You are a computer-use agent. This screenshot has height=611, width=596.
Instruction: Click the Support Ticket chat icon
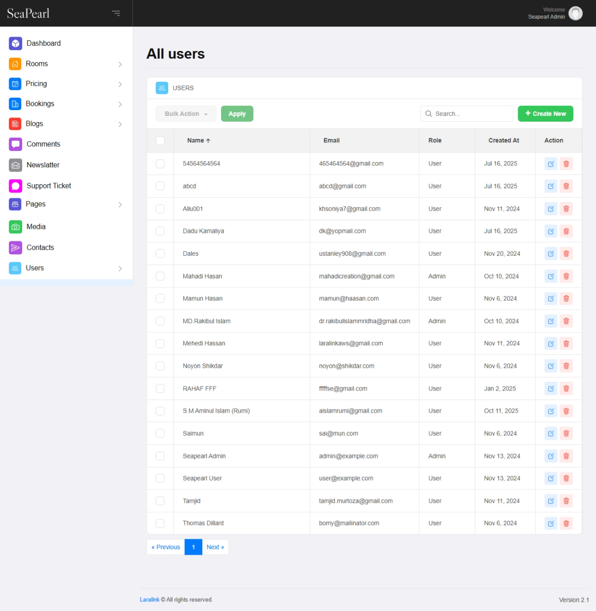(15, 186)
